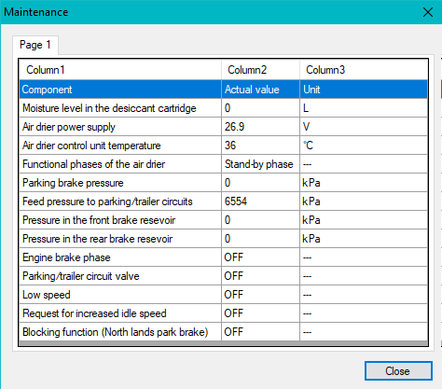This screenshot has height=389, width=442.
Task: Select the Engine brake phase row
Action: click(224, 257)
